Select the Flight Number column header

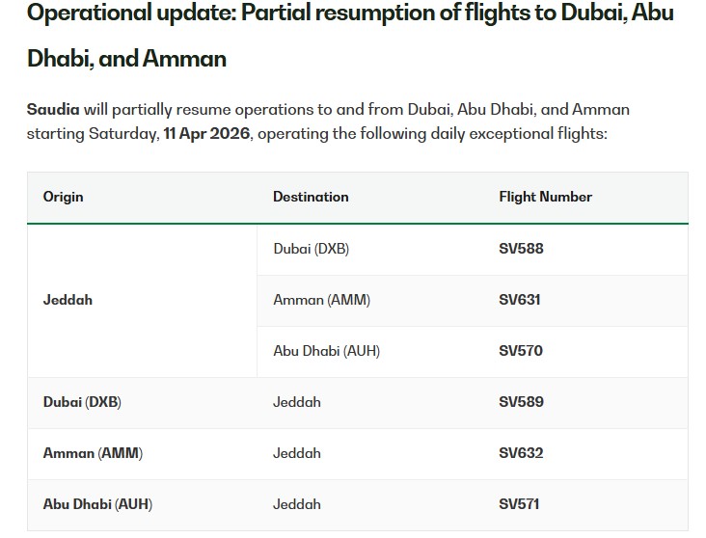tap(545, 197)
